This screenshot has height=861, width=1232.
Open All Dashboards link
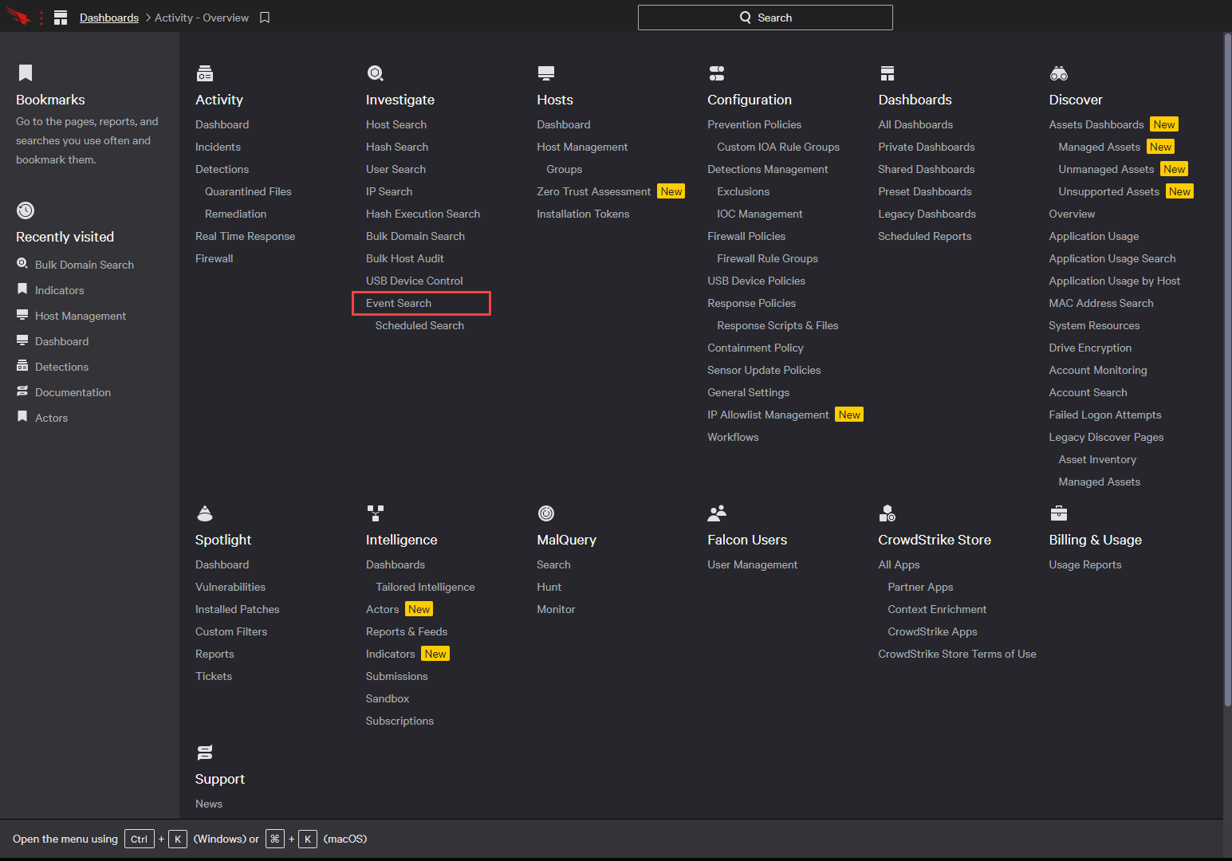(915, 124)
